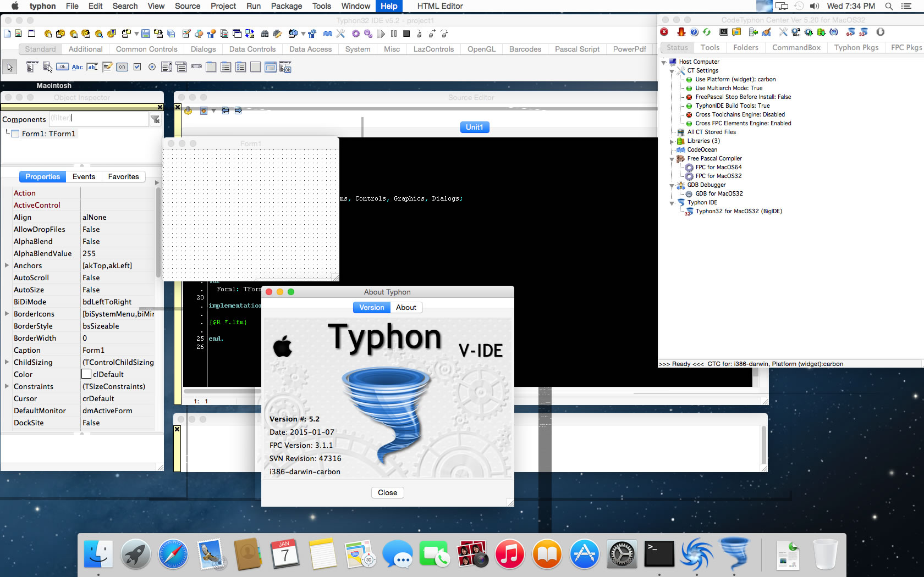
Task: Select the TButton 'Ok' component icon
Action: coord(62,67)
